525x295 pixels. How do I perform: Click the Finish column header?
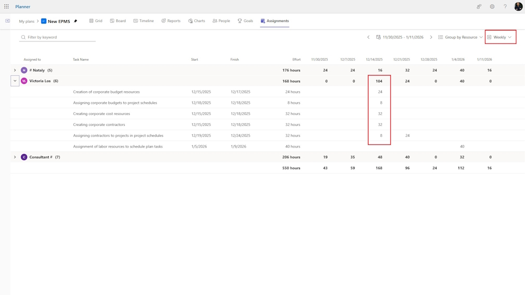[x=234, y=60]
